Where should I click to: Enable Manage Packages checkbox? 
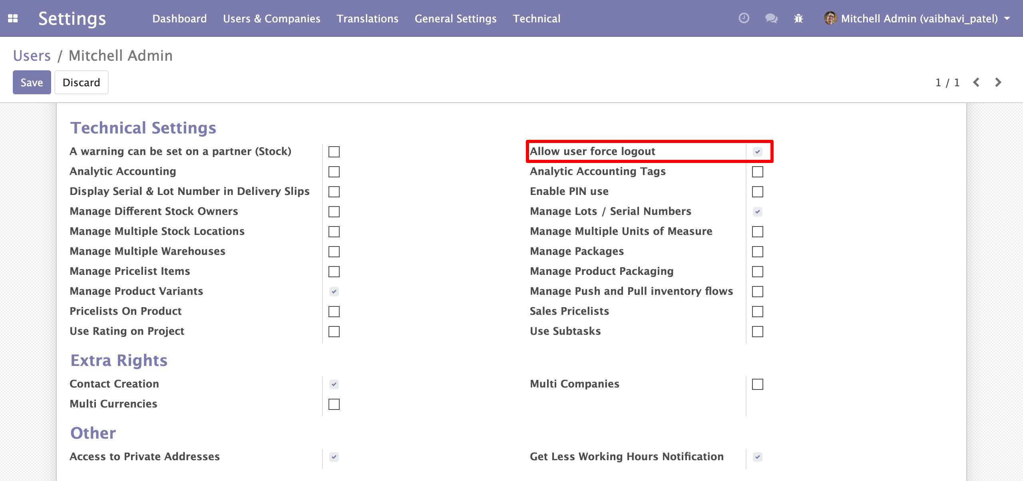758,252
